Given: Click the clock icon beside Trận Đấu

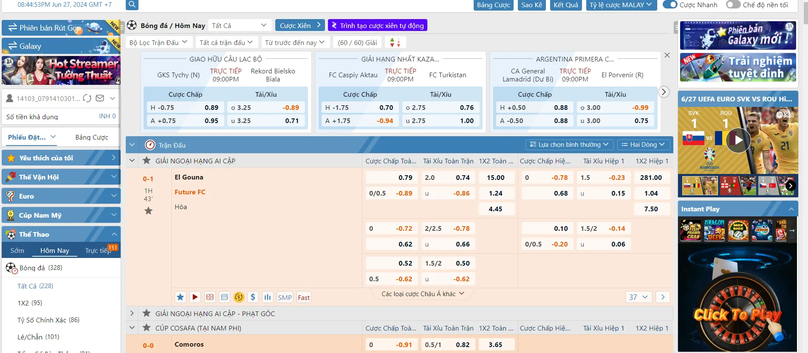Looking at the screenshot, I should pos(150,145).
